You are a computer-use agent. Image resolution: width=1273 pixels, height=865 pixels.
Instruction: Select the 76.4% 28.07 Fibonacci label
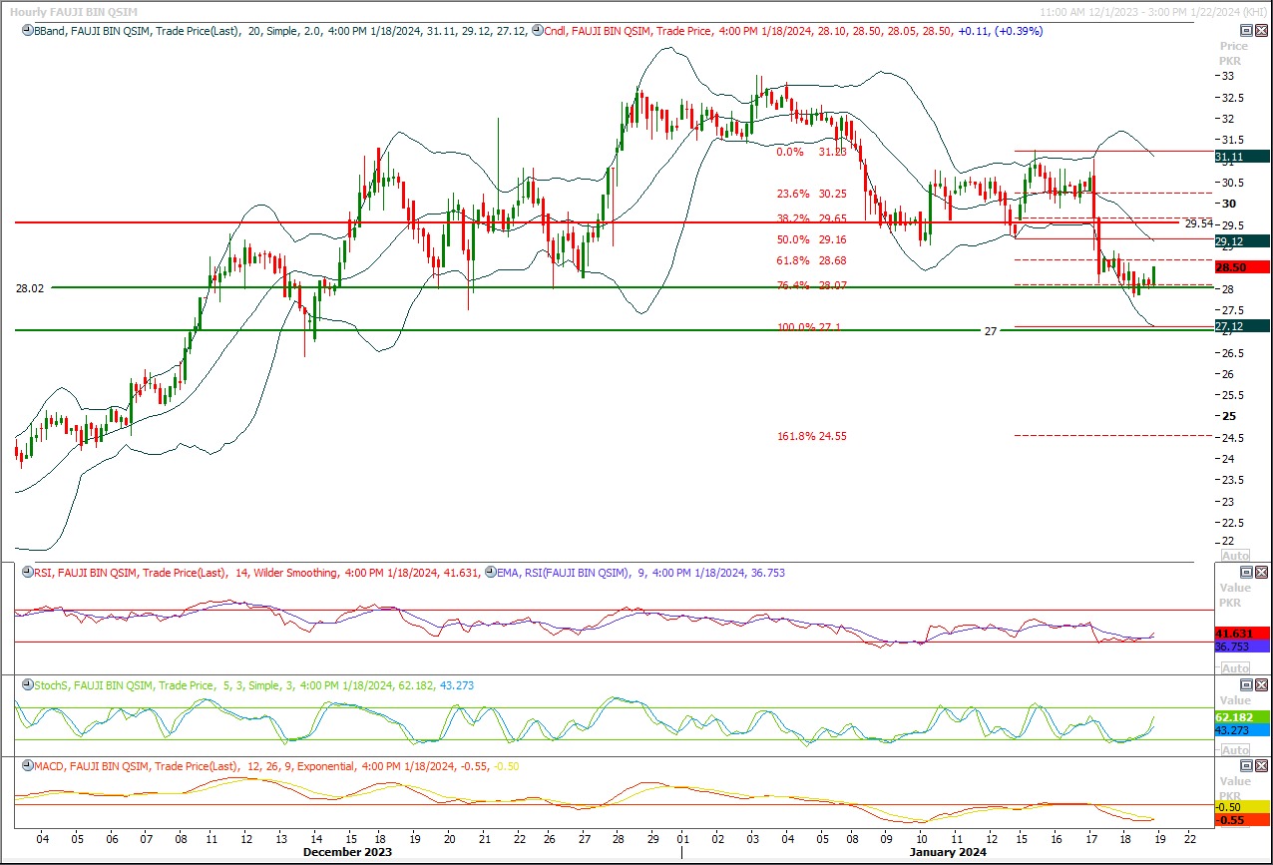coord(812,285)
